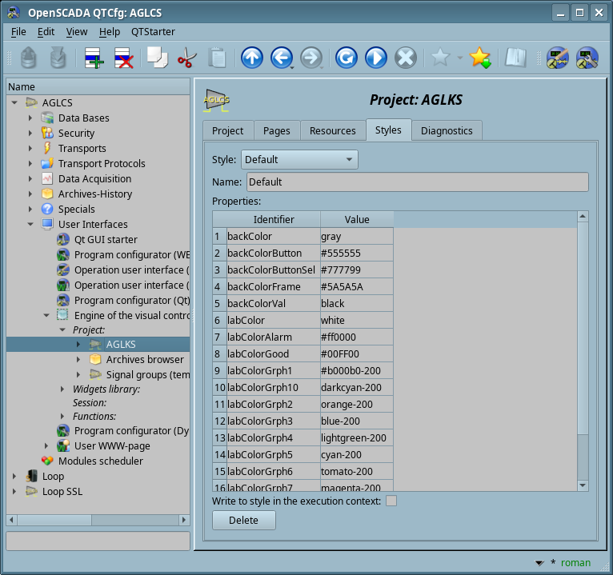Enable Write to style in execution context
The image size is (613, 575).
tap(391, 501)
